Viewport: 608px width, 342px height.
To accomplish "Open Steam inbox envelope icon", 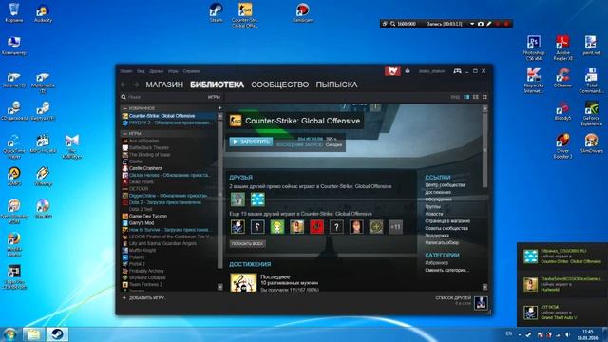I will point(408,71).
